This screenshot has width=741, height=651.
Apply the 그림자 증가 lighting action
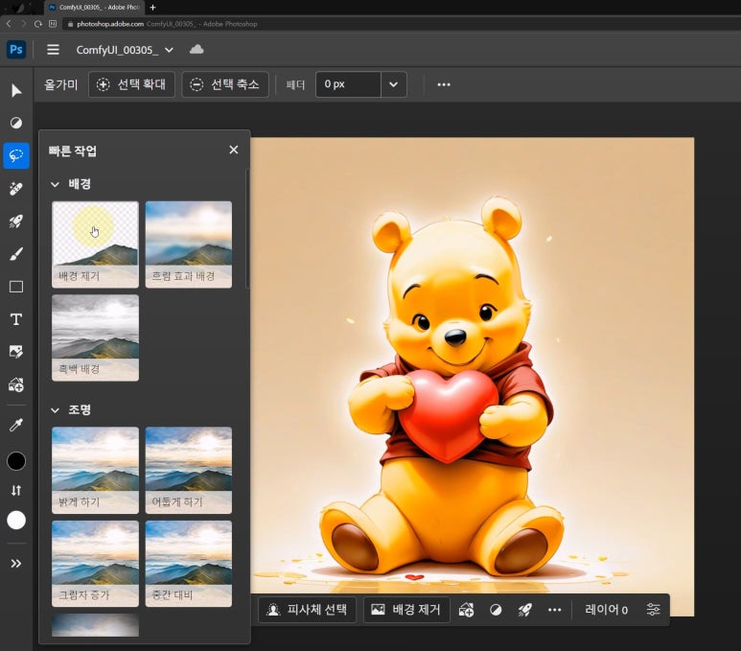click(x=95, y=564)
